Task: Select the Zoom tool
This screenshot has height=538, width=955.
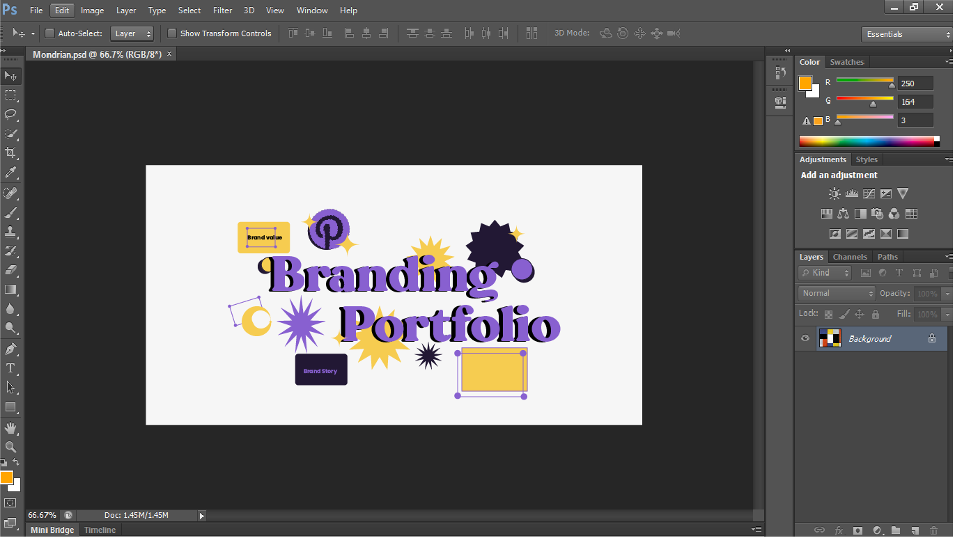Action: click(10, 447)
